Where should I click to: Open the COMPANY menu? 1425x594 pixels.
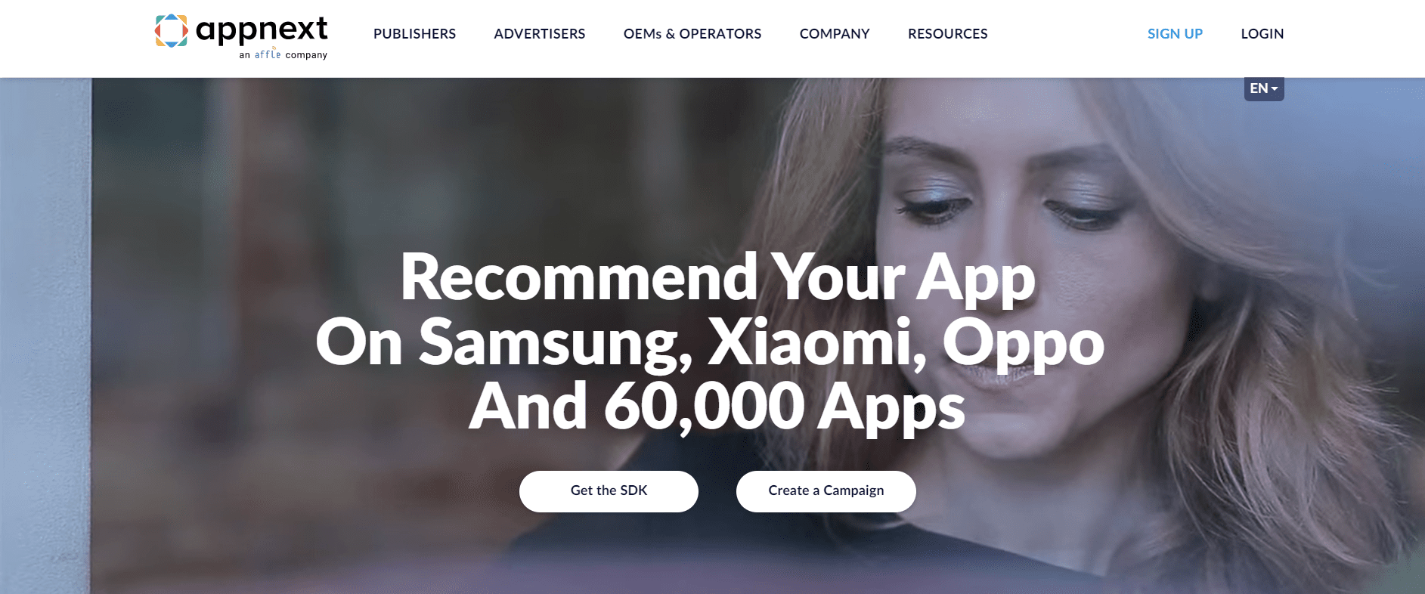pos(835,34)
